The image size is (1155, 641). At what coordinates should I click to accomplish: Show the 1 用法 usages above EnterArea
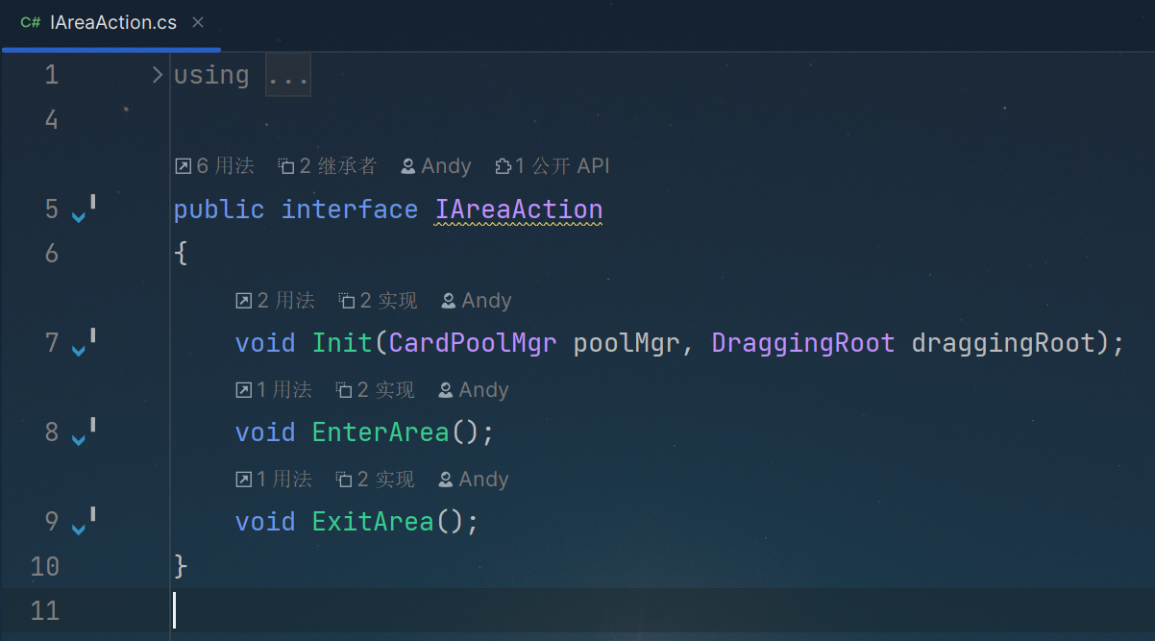pyautogui.click(x=274, y=390)
